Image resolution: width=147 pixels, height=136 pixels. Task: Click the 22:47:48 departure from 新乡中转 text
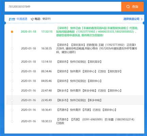(89, 91)
